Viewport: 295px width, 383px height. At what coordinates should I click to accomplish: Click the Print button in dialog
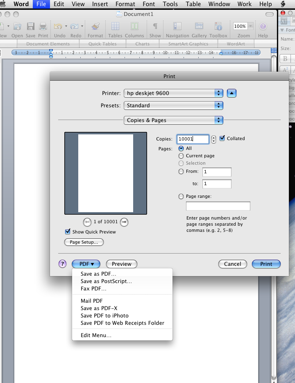(x=266, y=264)
